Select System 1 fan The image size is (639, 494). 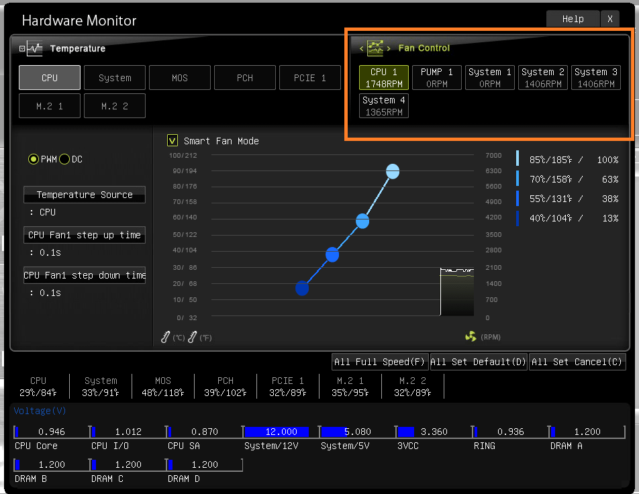(490, 77)
